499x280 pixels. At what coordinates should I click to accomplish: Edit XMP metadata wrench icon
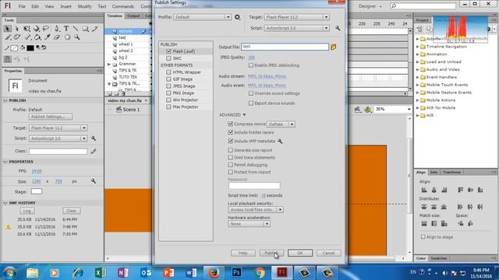pos(280,141)
